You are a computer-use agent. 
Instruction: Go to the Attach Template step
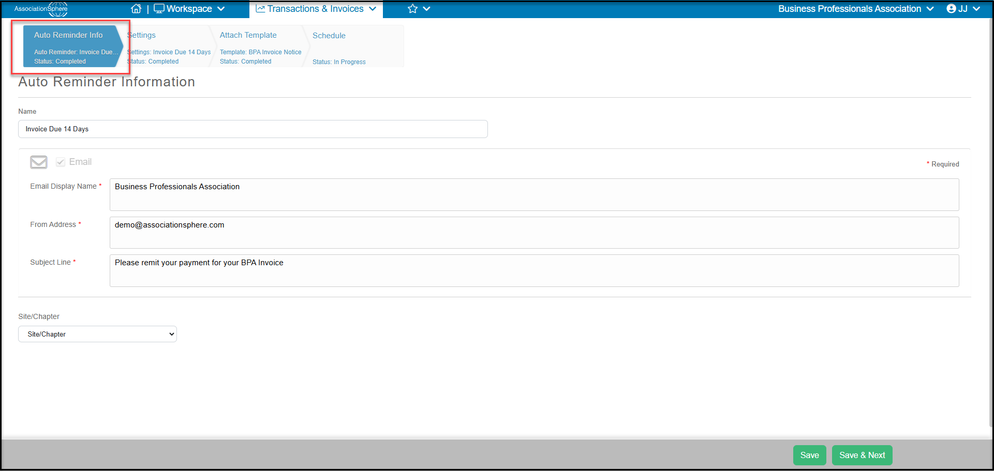click(260, 47)
